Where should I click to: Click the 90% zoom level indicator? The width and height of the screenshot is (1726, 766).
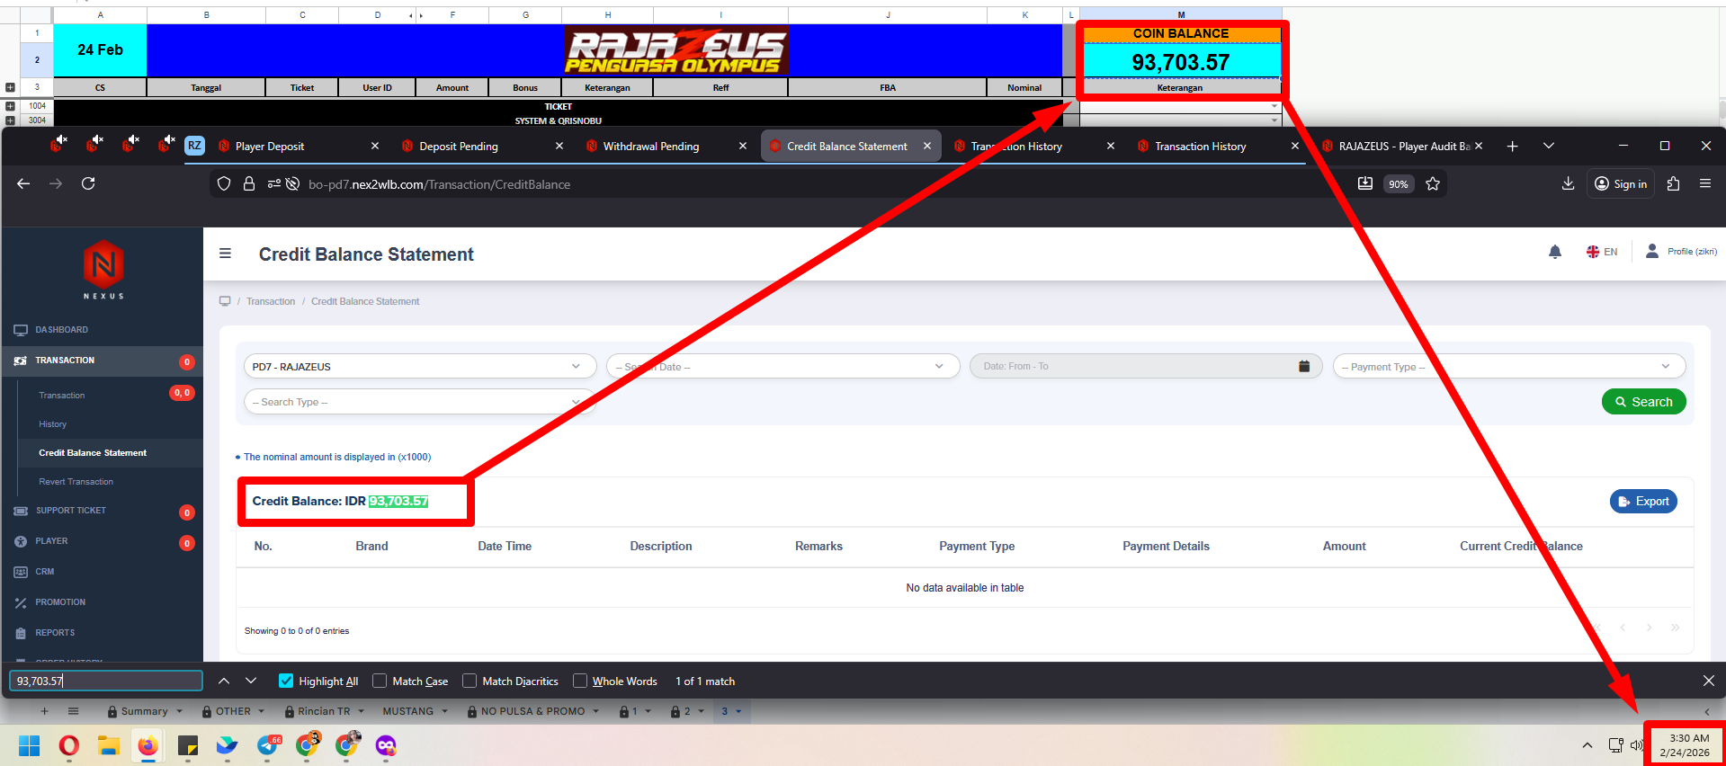click(1398, 184)
